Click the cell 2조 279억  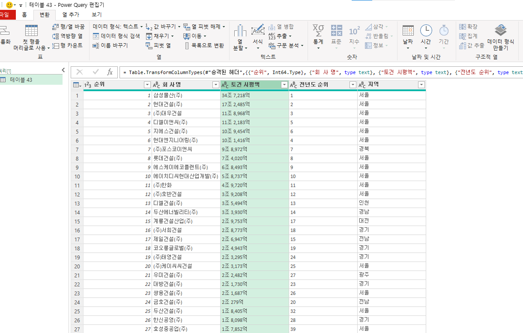tap(254, 302)
